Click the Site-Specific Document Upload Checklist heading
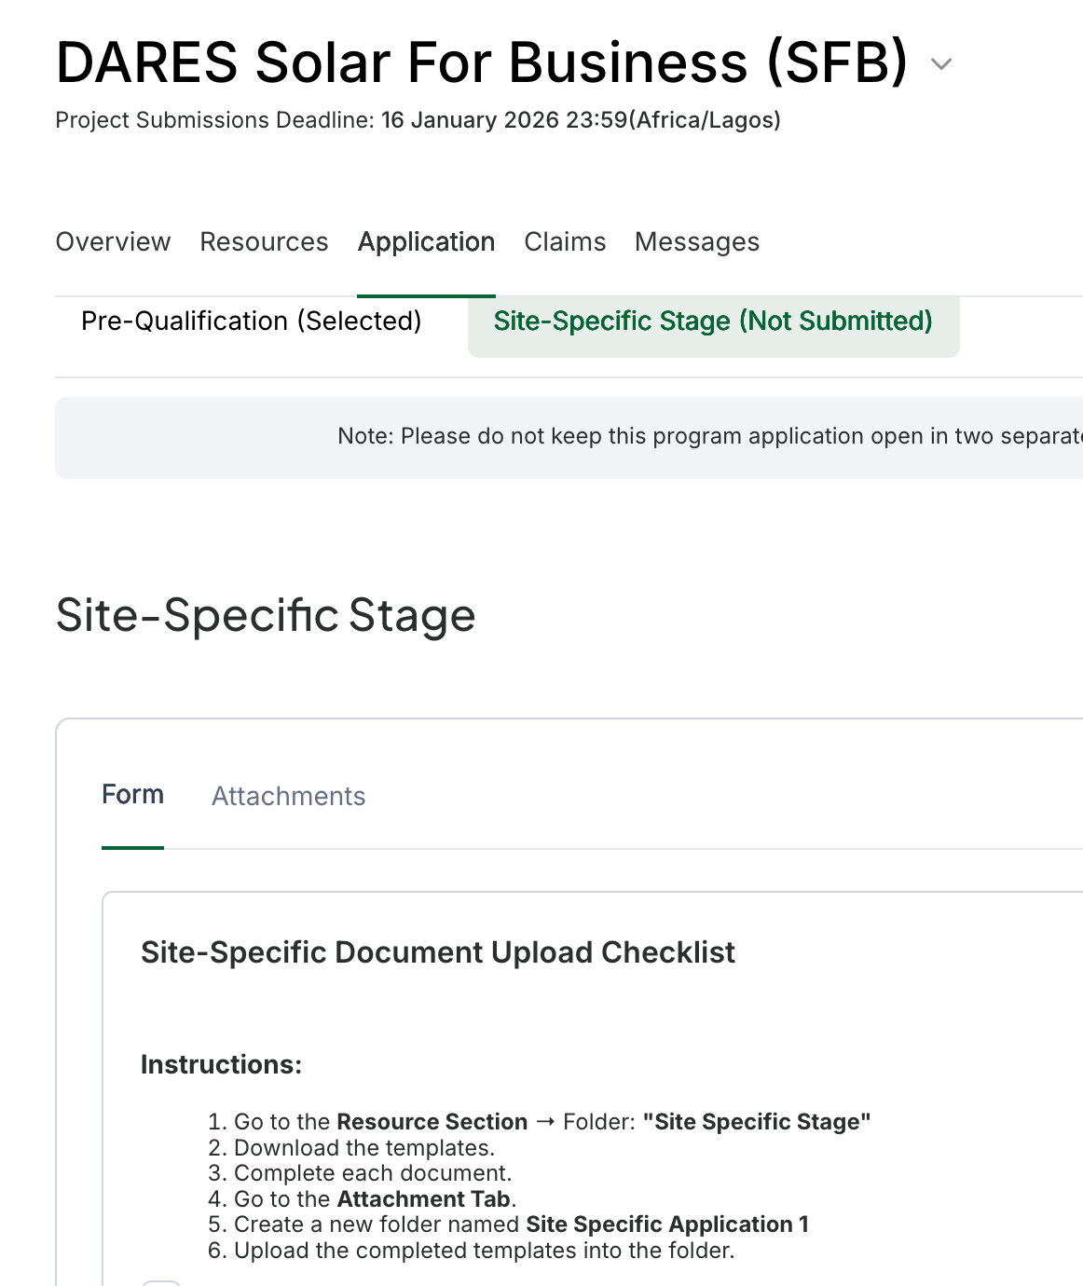The width and height of the screenshot is (1083, 1286). click(437, 952)
